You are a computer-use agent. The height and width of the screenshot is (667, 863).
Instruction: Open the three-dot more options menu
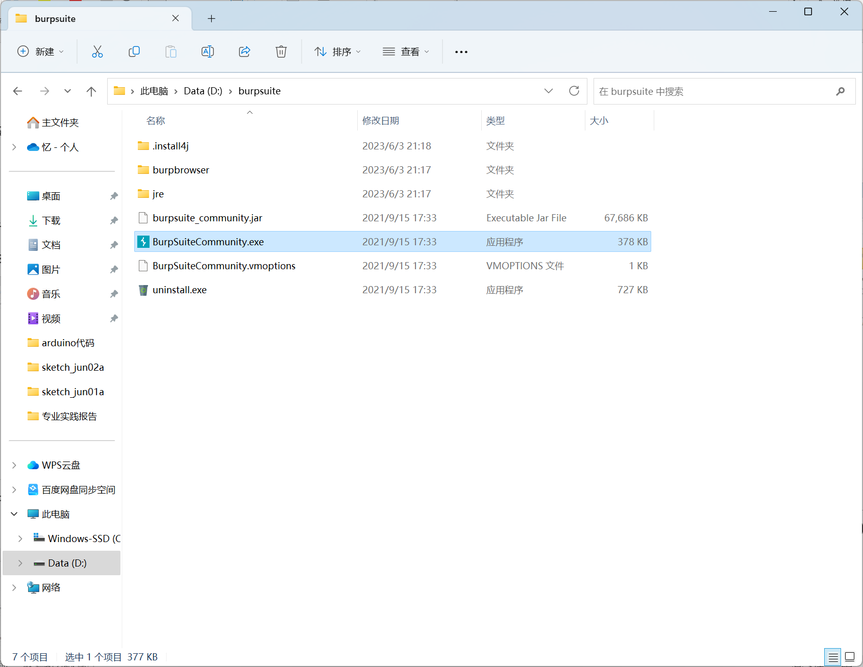tap(461, 52)
